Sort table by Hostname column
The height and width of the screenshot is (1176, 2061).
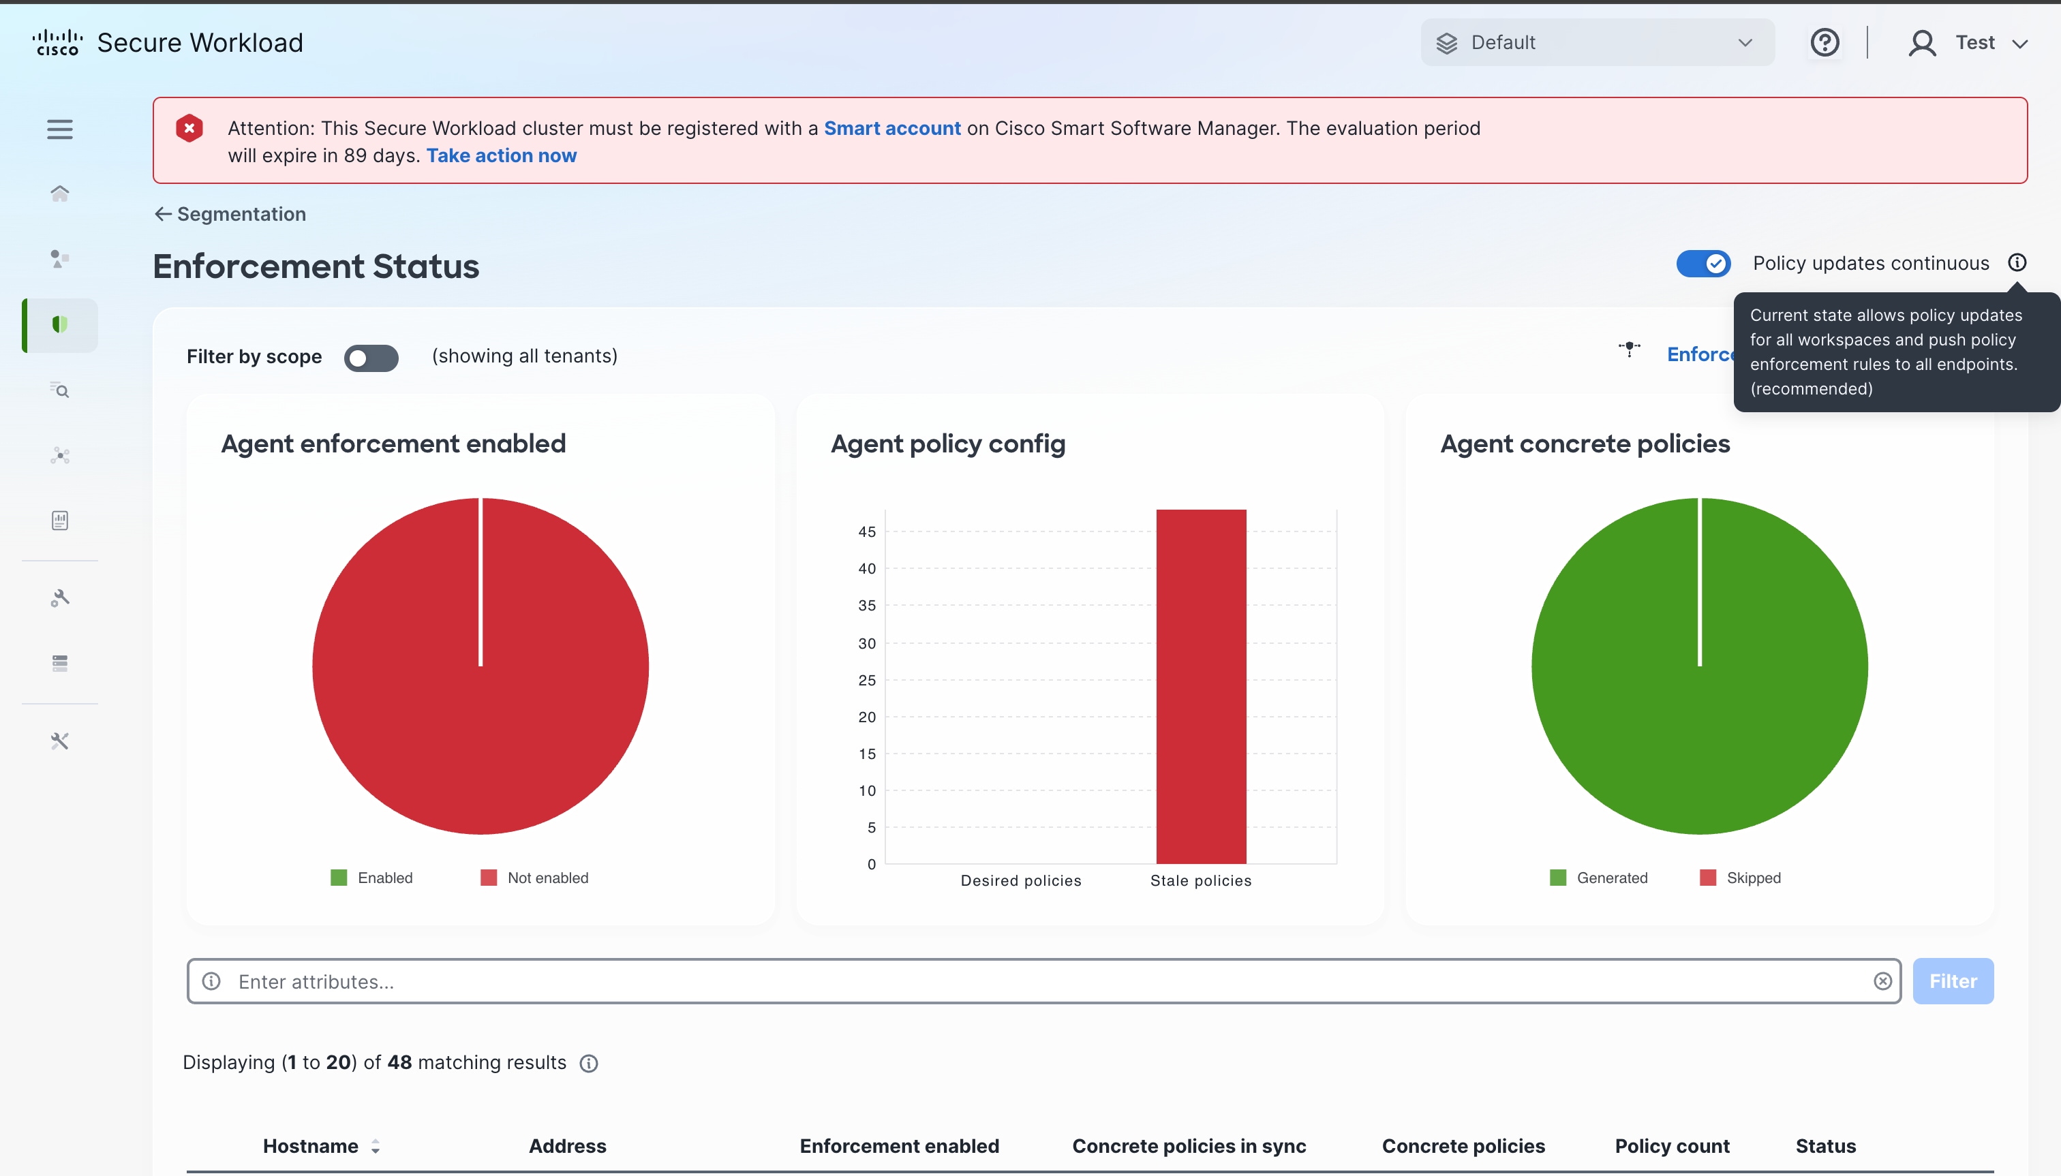click(x=321, y=1145)
